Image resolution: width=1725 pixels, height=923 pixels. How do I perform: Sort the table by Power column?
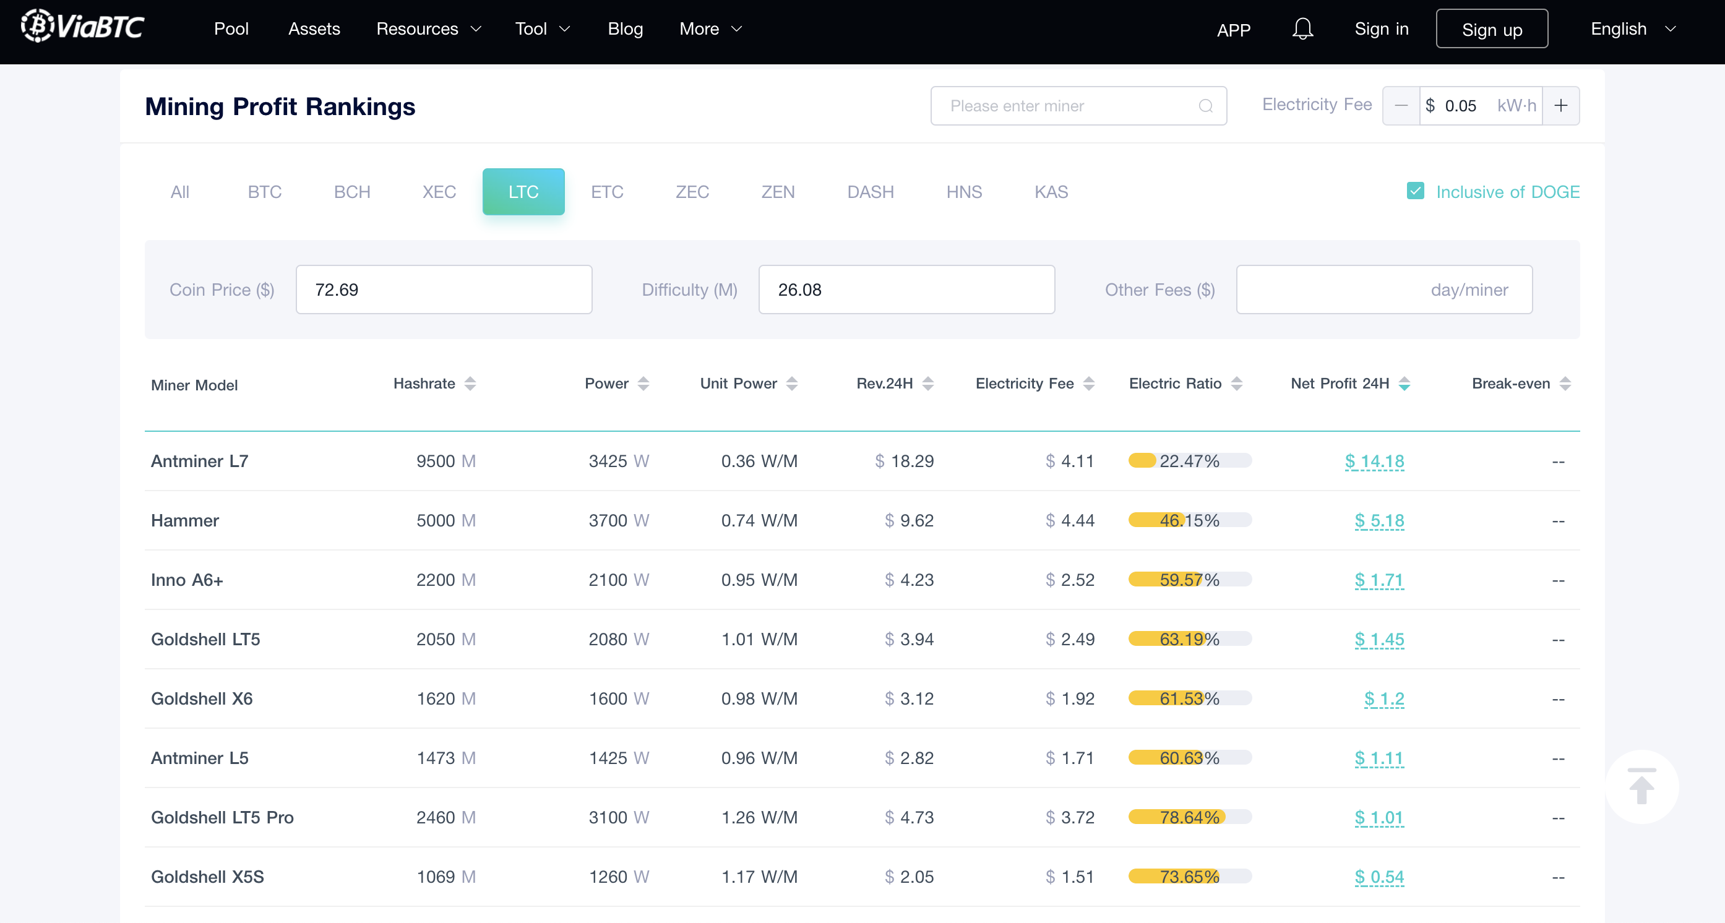[643, 384]
